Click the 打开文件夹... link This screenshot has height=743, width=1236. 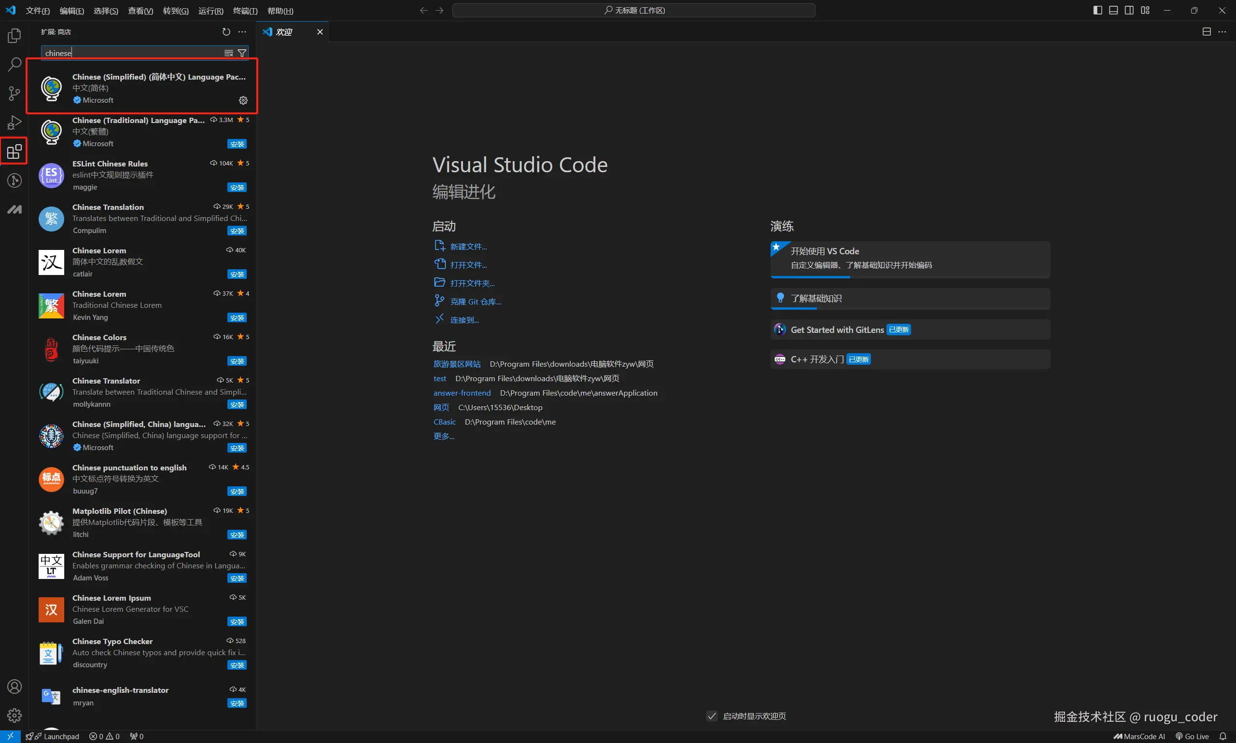(x=472, y=283)
